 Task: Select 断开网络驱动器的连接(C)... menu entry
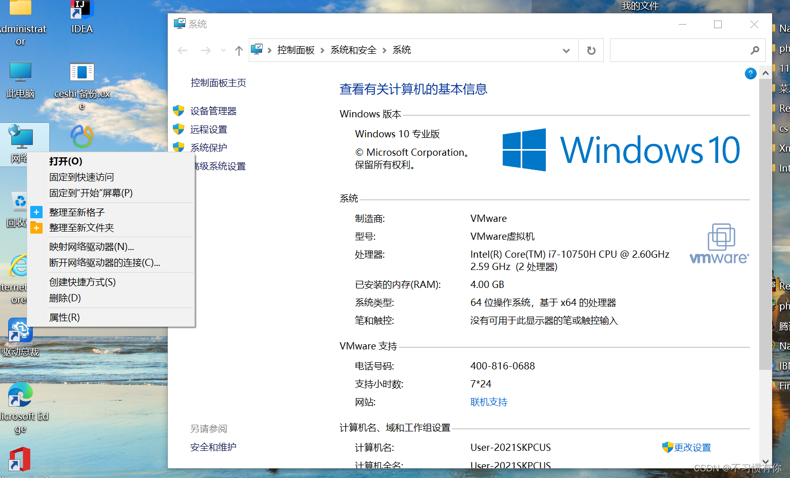tap(111, 263)
